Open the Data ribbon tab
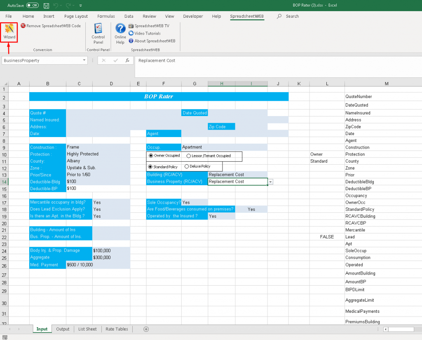The image size is (422, 340). (x=129, y=16)
